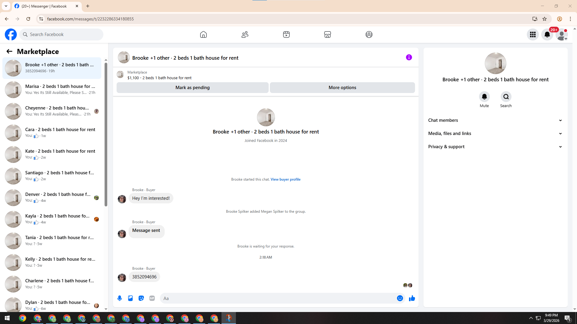Open the View buyer profile link
The width and height of the screenshot is (577, 324).
pos(285,179)
